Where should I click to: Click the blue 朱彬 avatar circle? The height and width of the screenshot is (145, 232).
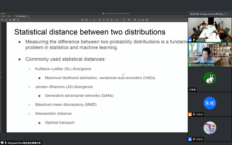pos(210,103)
